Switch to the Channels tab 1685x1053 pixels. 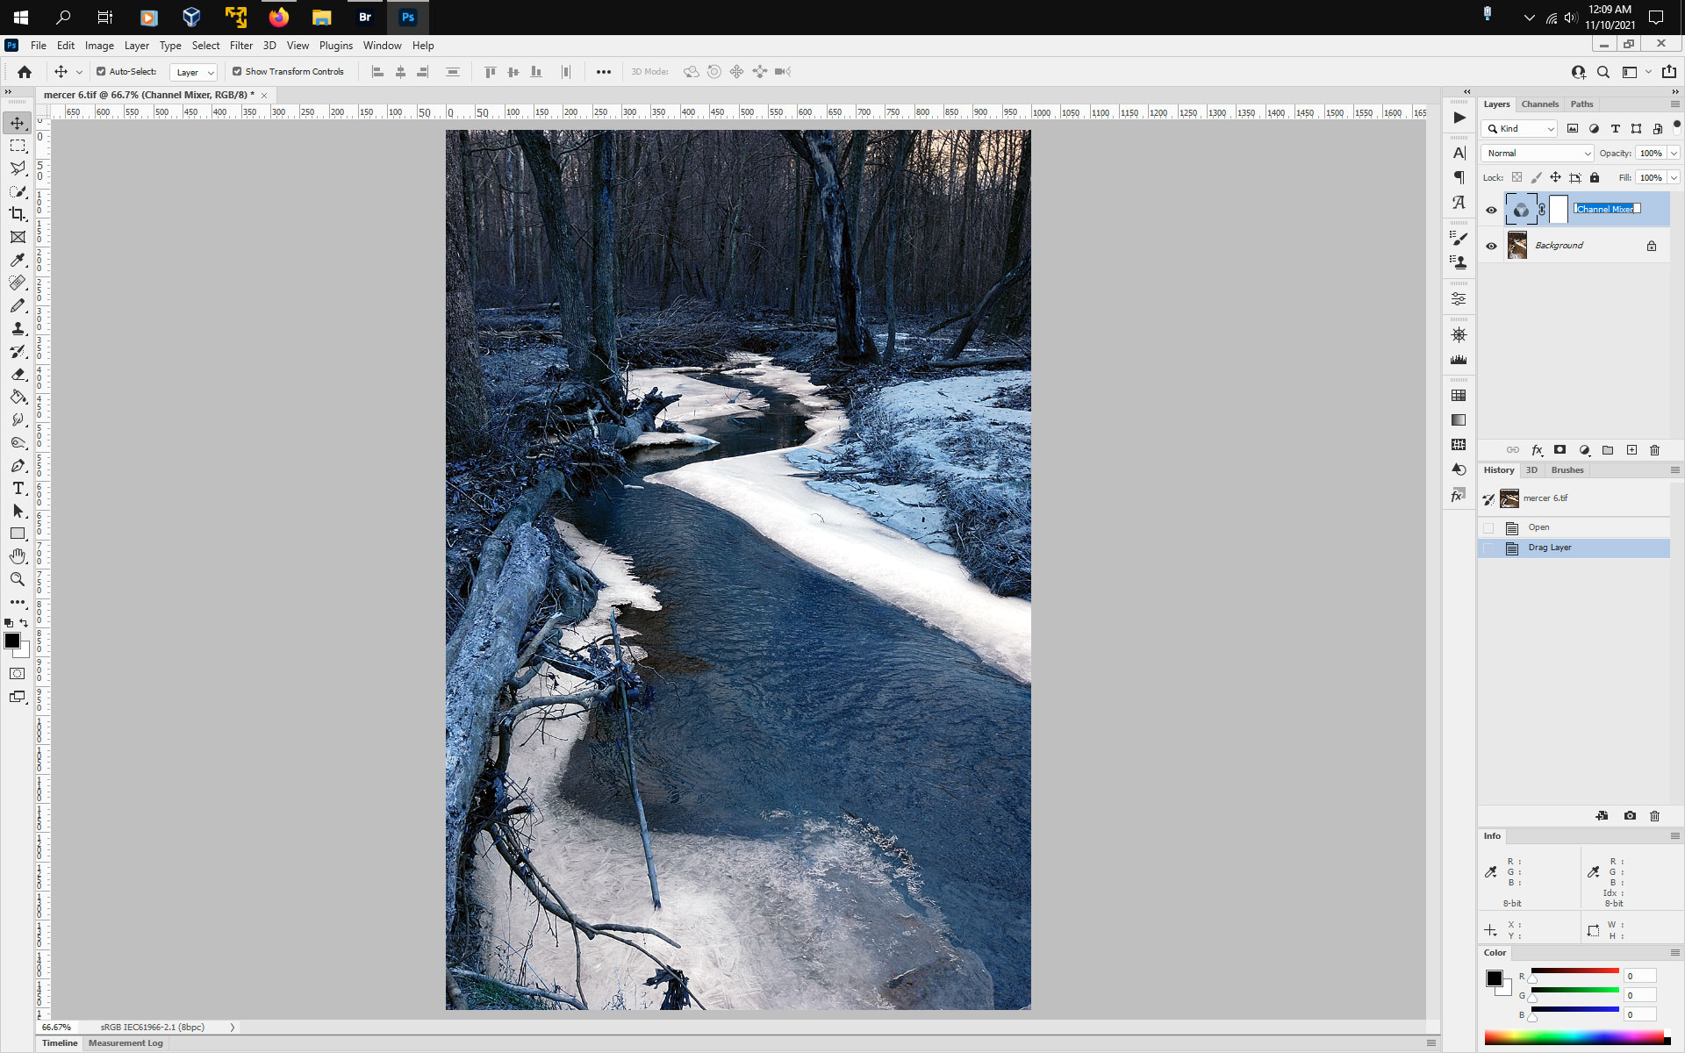coord(1539,104)
